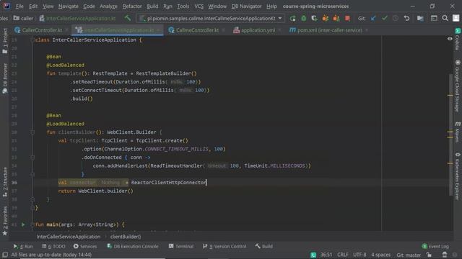
Task: Open run configuration dropdown
Action: point(210,19)
